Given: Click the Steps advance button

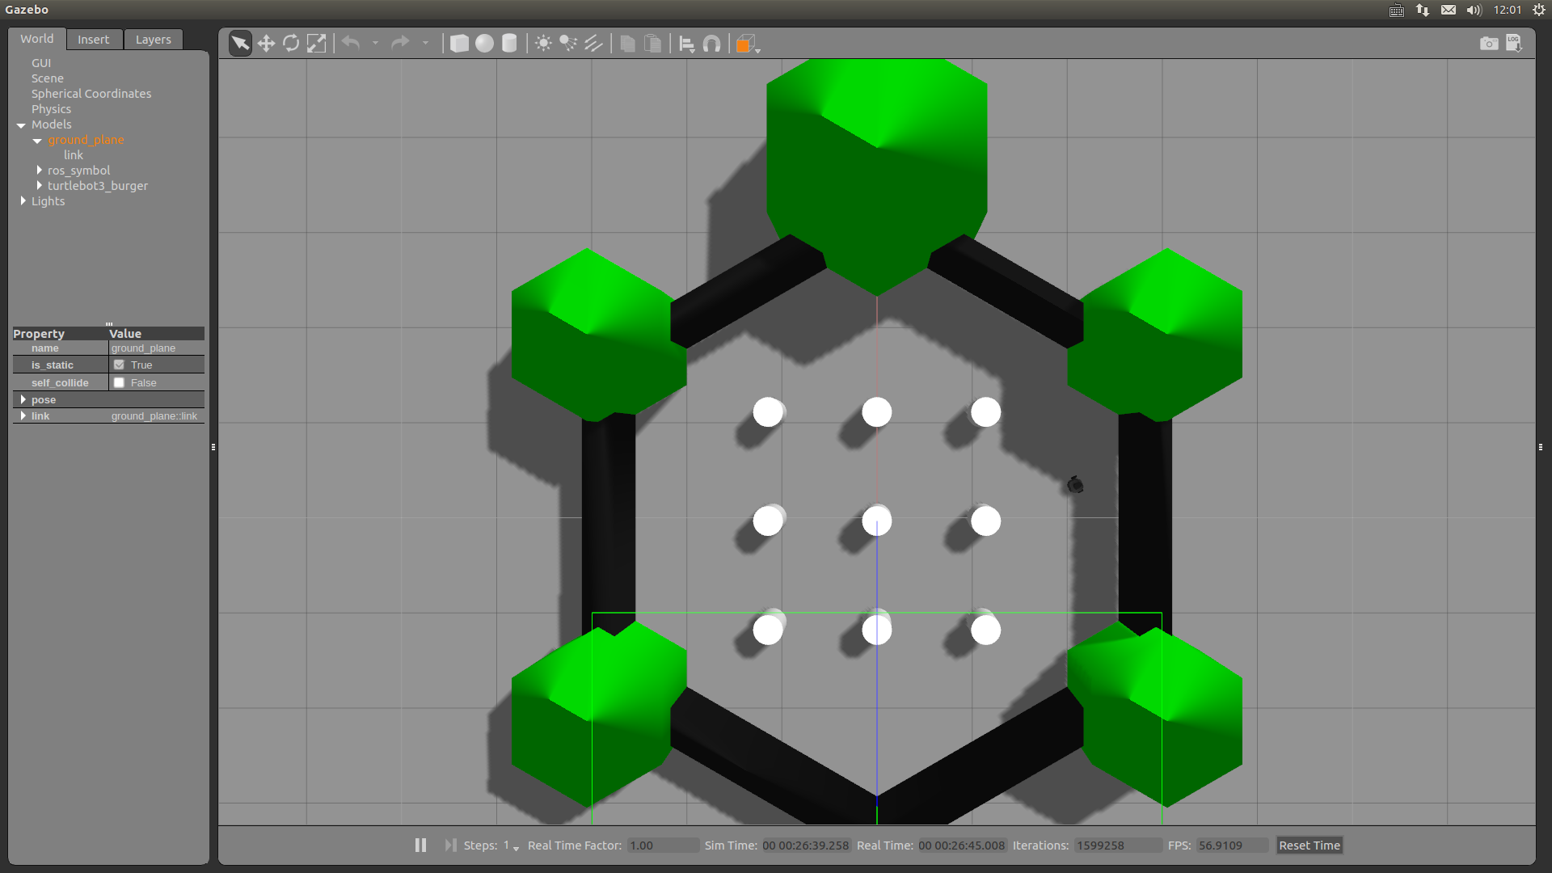Looking at the screenshot, I should (450, 845).
